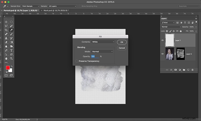Toggle visibility of Layer 0
This screenshot has height=121, width=201.
coord(163,54)
